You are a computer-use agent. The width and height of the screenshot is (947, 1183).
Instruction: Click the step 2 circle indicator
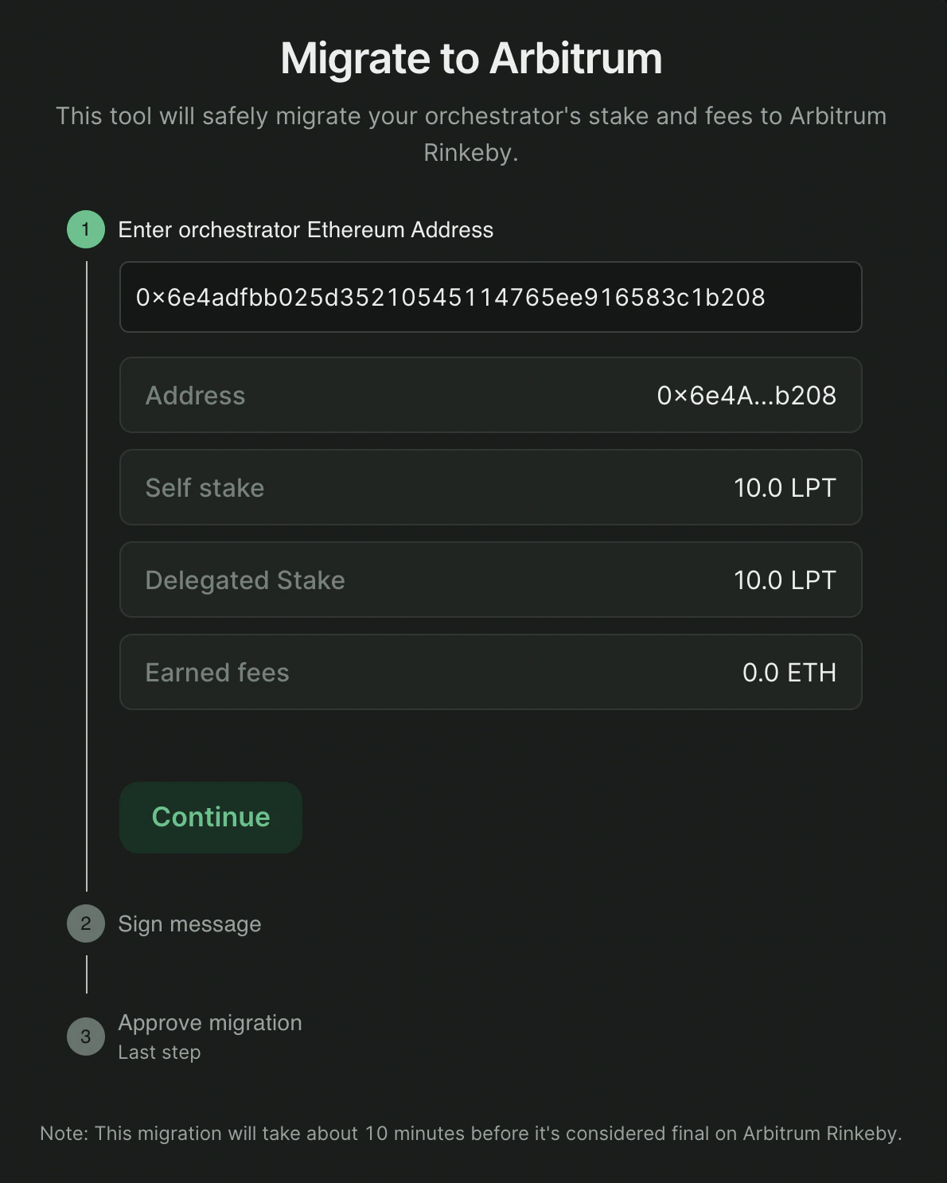[86, 923]
